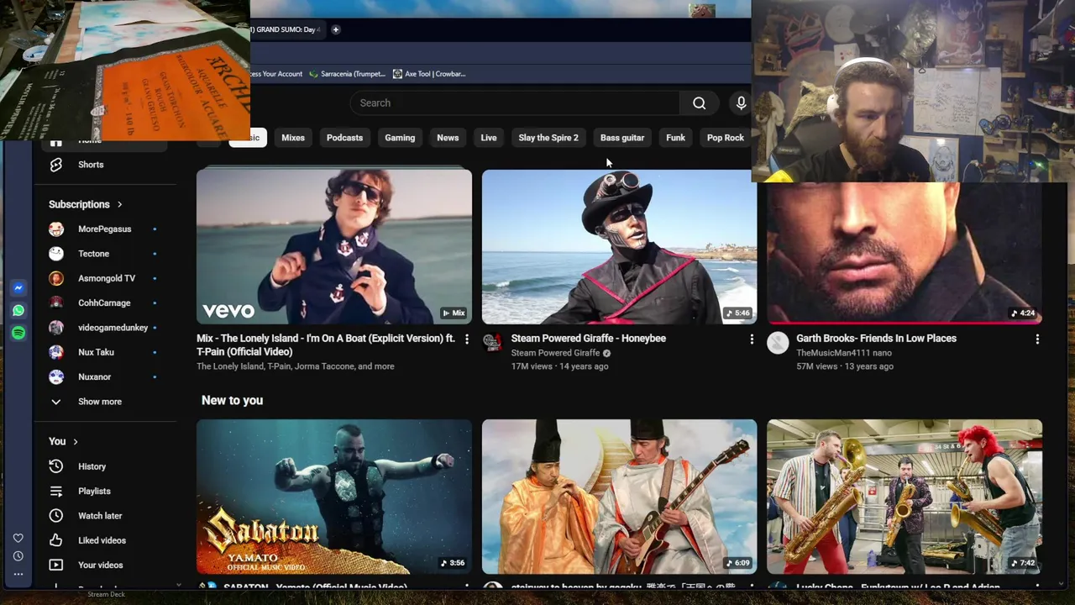Click the History clock icon
The height and width of the screenshot is (605, 1075).
coord(56,466)
